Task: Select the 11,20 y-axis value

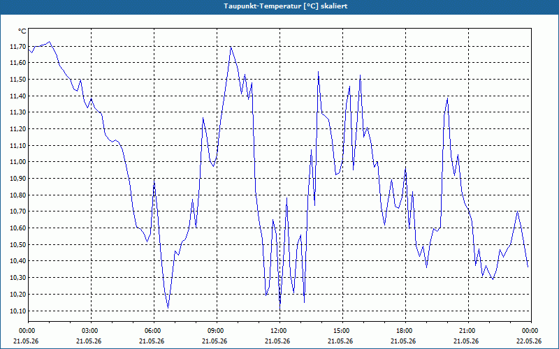Action: tap(18, 129)
